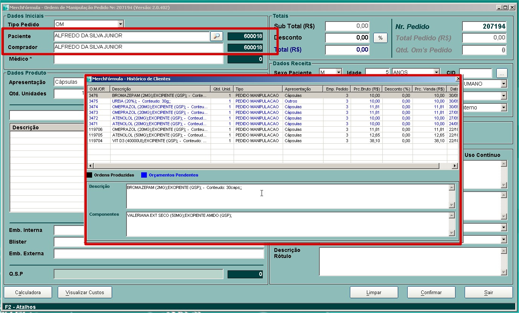The width and height of the screenshot is (519, 313).
Task: Click the percent discount button
Action: point(380,38)
